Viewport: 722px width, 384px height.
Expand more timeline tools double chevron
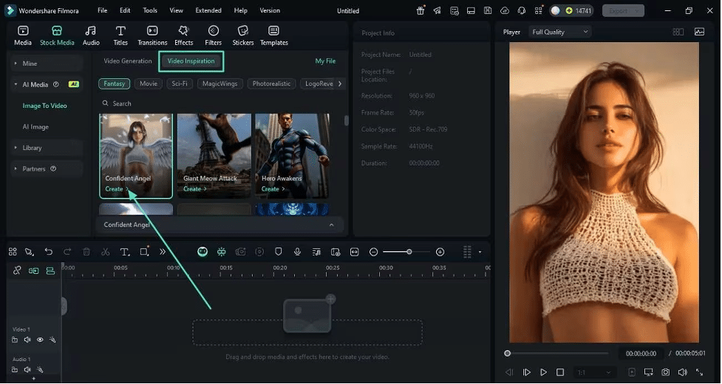[x=163, y=252]
